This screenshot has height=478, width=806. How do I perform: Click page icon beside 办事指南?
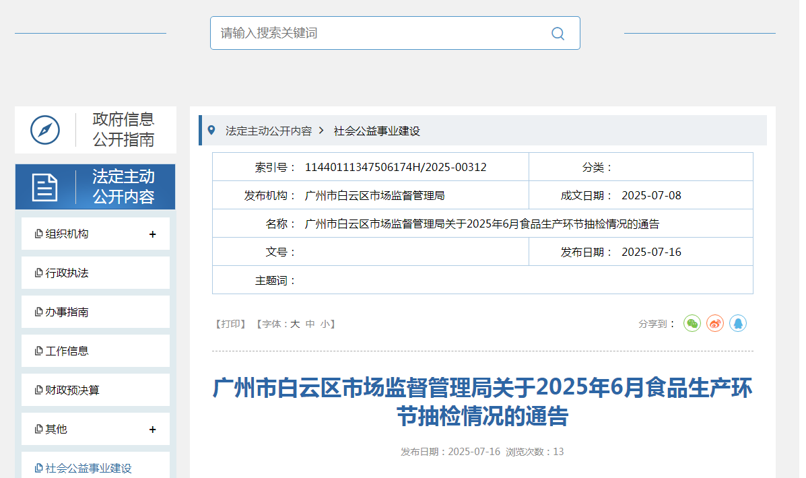[38, 312]
